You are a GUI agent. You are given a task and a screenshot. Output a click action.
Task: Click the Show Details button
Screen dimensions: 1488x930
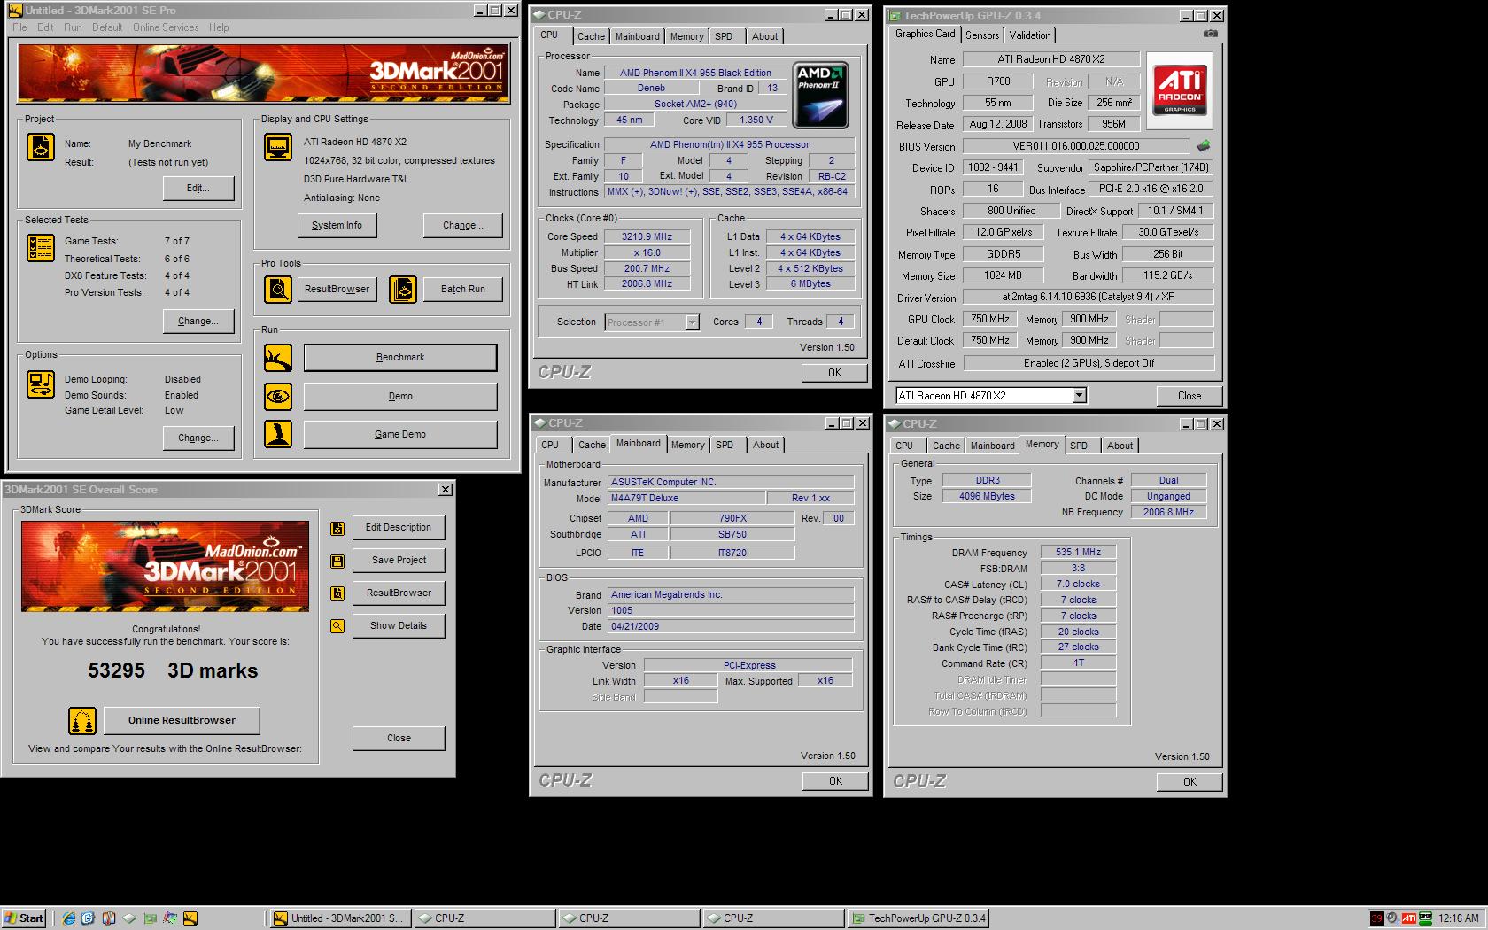[399, 626]
